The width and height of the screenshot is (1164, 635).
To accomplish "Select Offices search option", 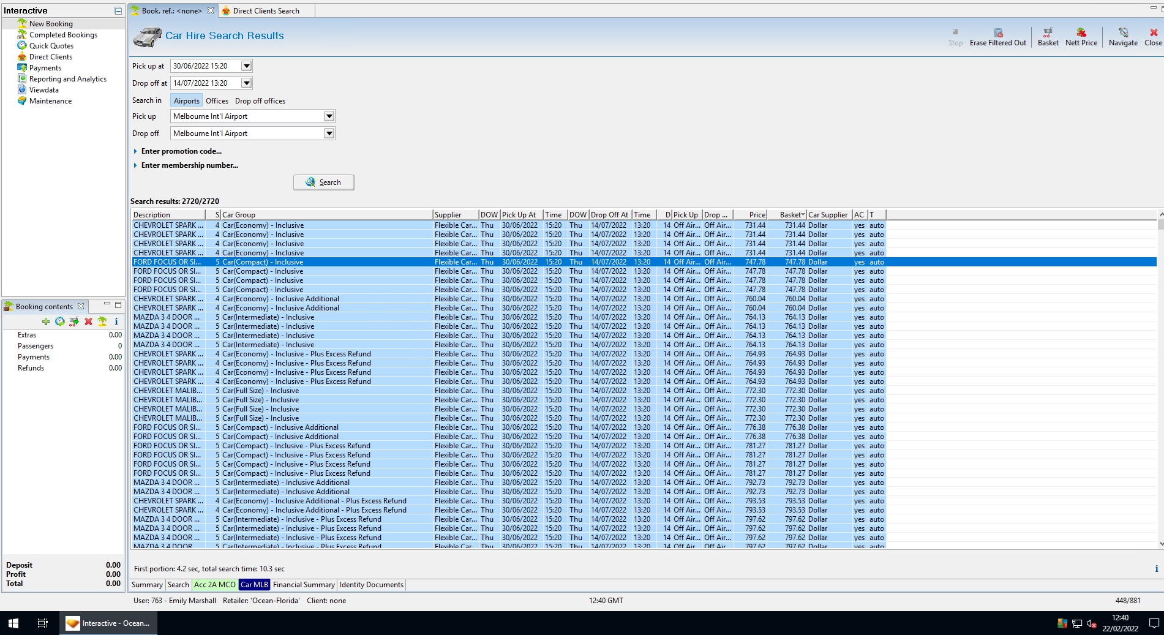I will [x=217, y=101].
